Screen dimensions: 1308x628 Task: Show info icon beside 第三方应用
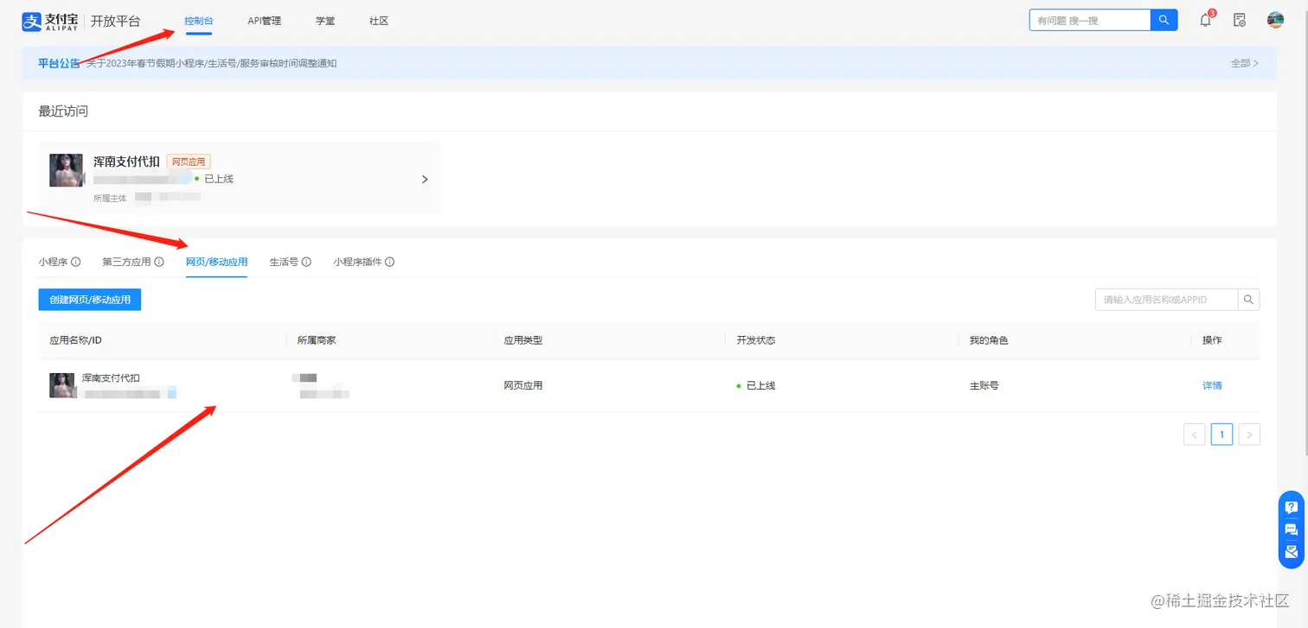click(x=159, y=262)
